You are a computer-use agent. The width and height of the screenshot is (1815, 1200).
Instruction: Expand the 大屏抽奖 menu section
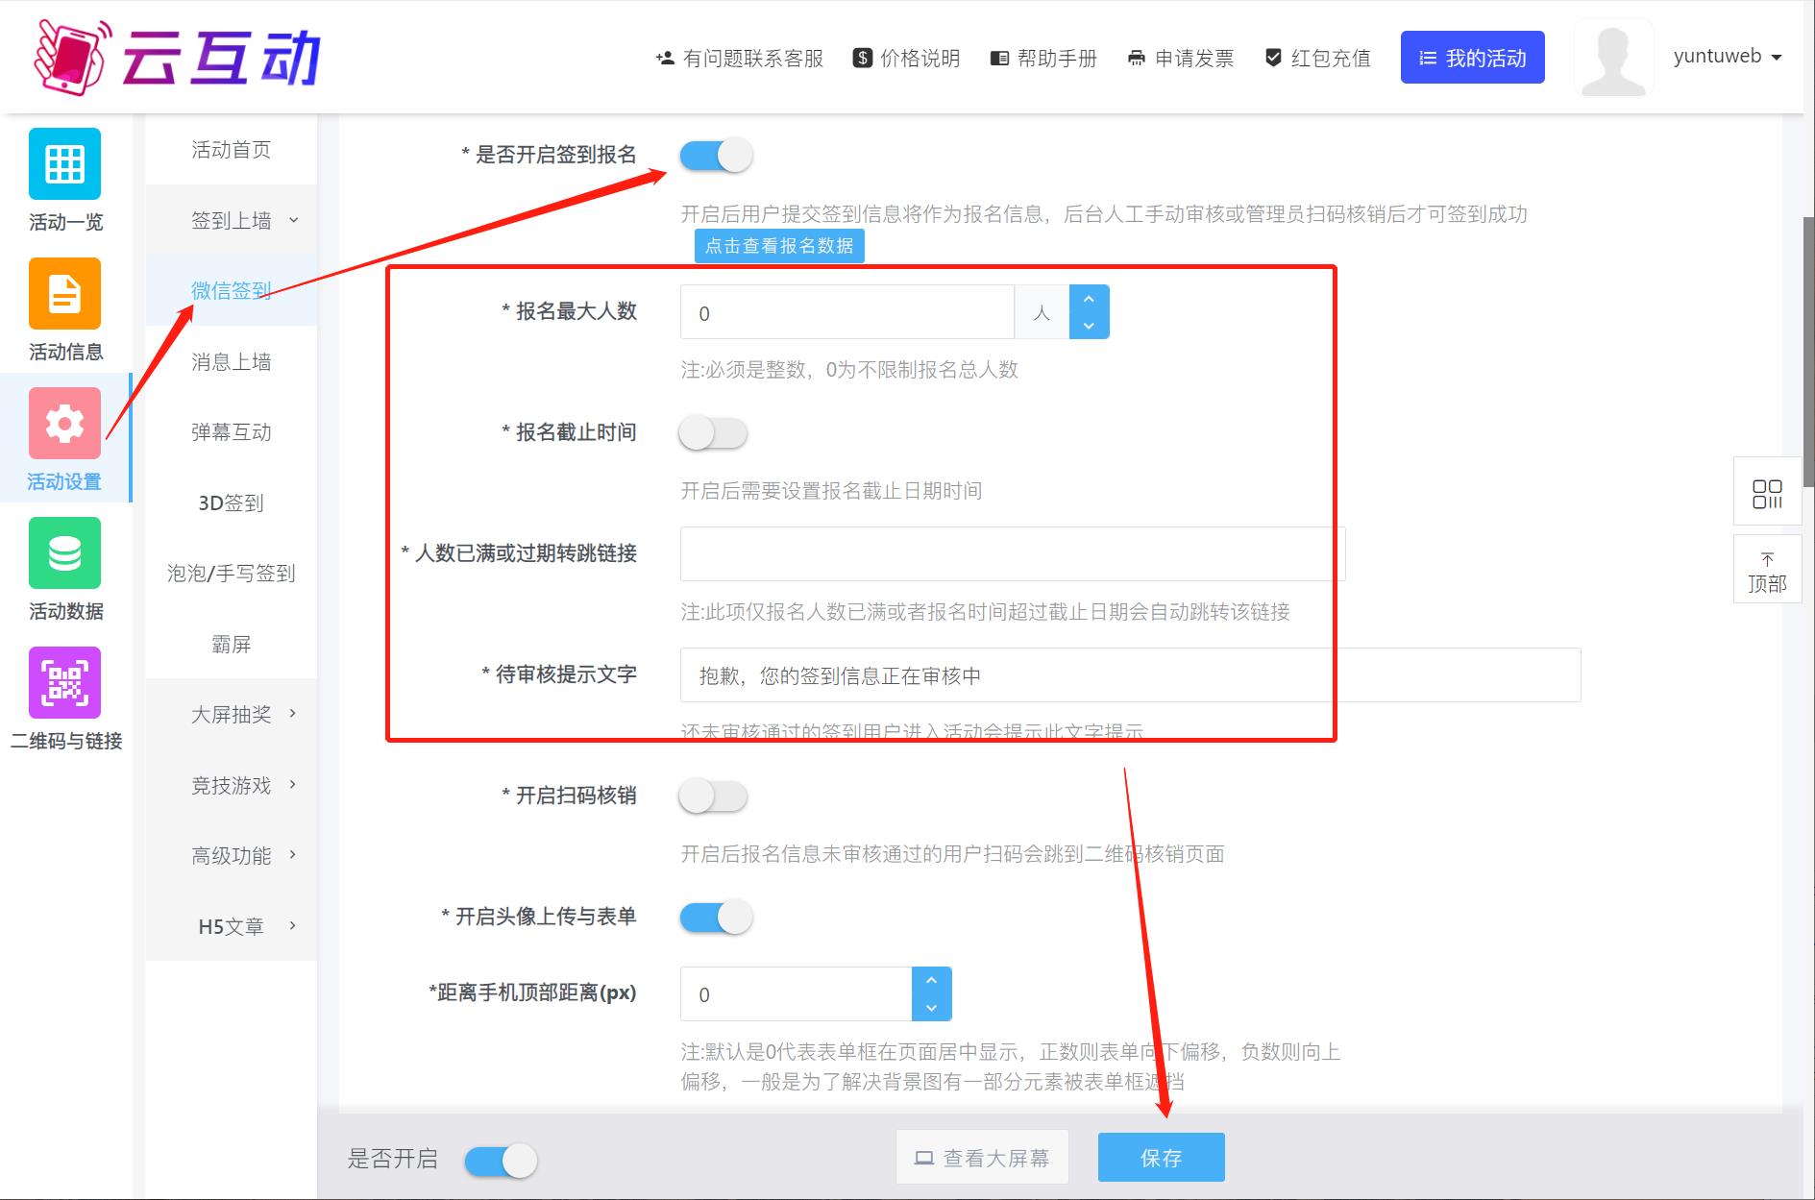[244, 715]
